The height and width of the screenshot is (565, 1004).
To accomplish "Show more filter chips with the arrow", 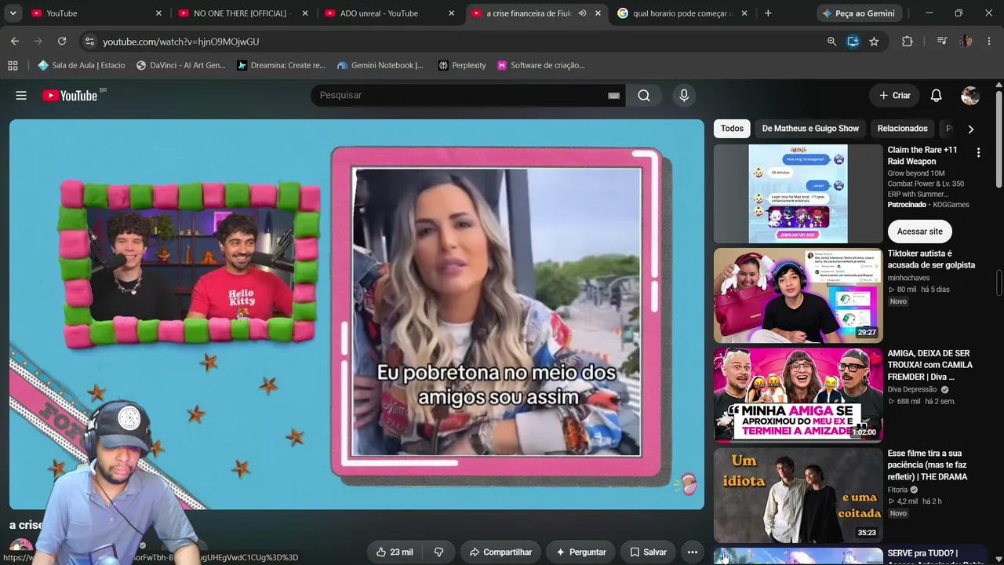I will pyautogui.click(x=970, y=129).
